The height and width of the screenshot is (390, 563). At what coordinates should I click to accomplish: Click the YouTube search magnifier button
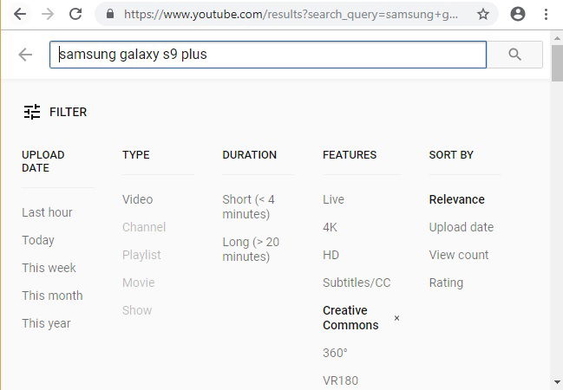pyautogui.click(x=514, y=55)
